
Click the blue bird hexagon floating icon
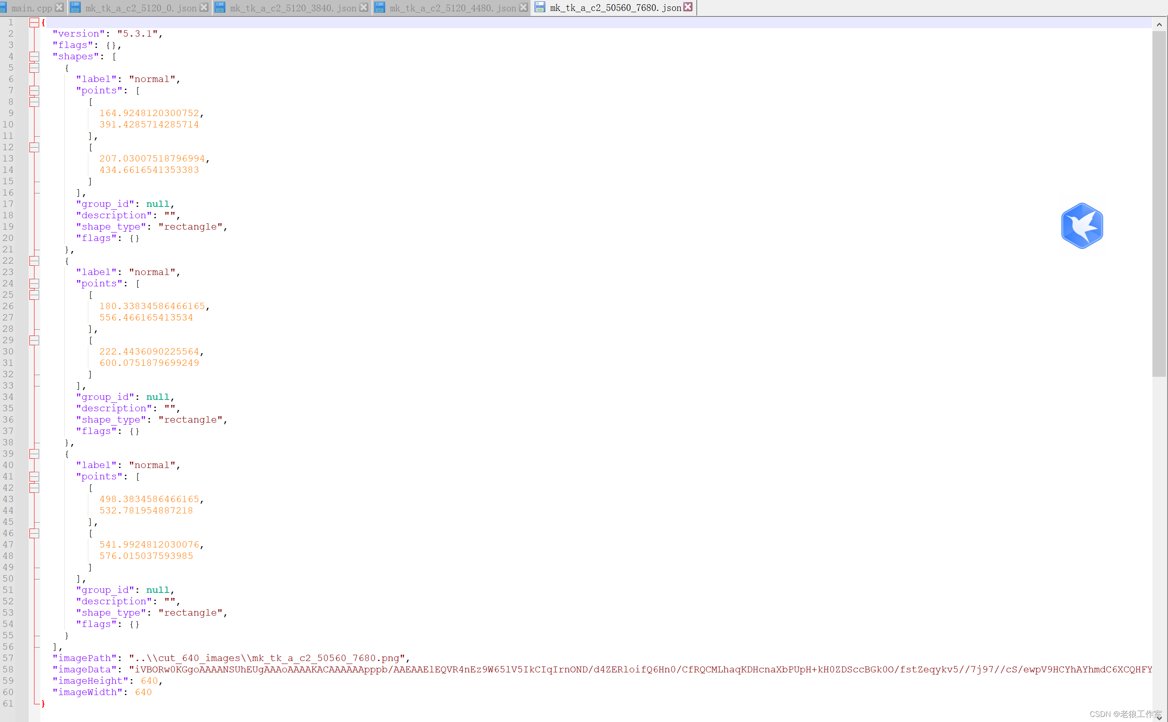tap(1082, 226)
